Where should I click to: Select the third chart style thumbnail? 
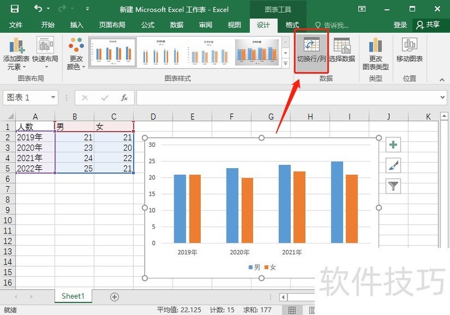click(209, 52)
